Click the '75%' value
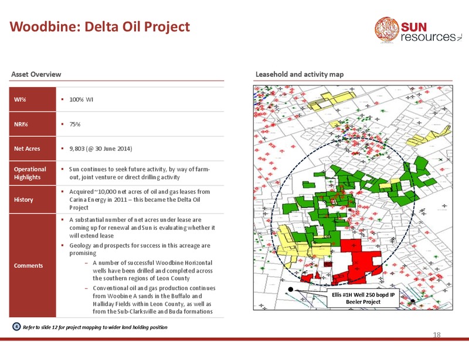This screenshot has height=351, width=469. (x=75, y=125)
